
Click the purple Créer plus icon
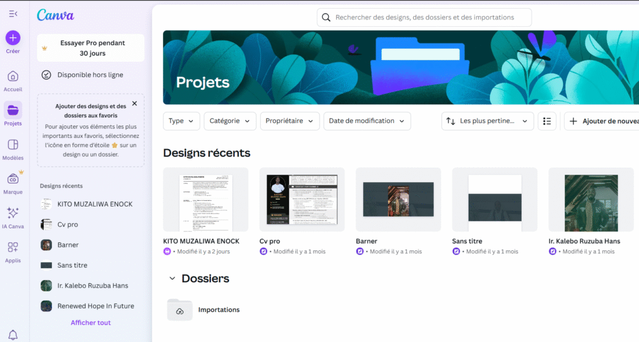click(x=13, y=38)
